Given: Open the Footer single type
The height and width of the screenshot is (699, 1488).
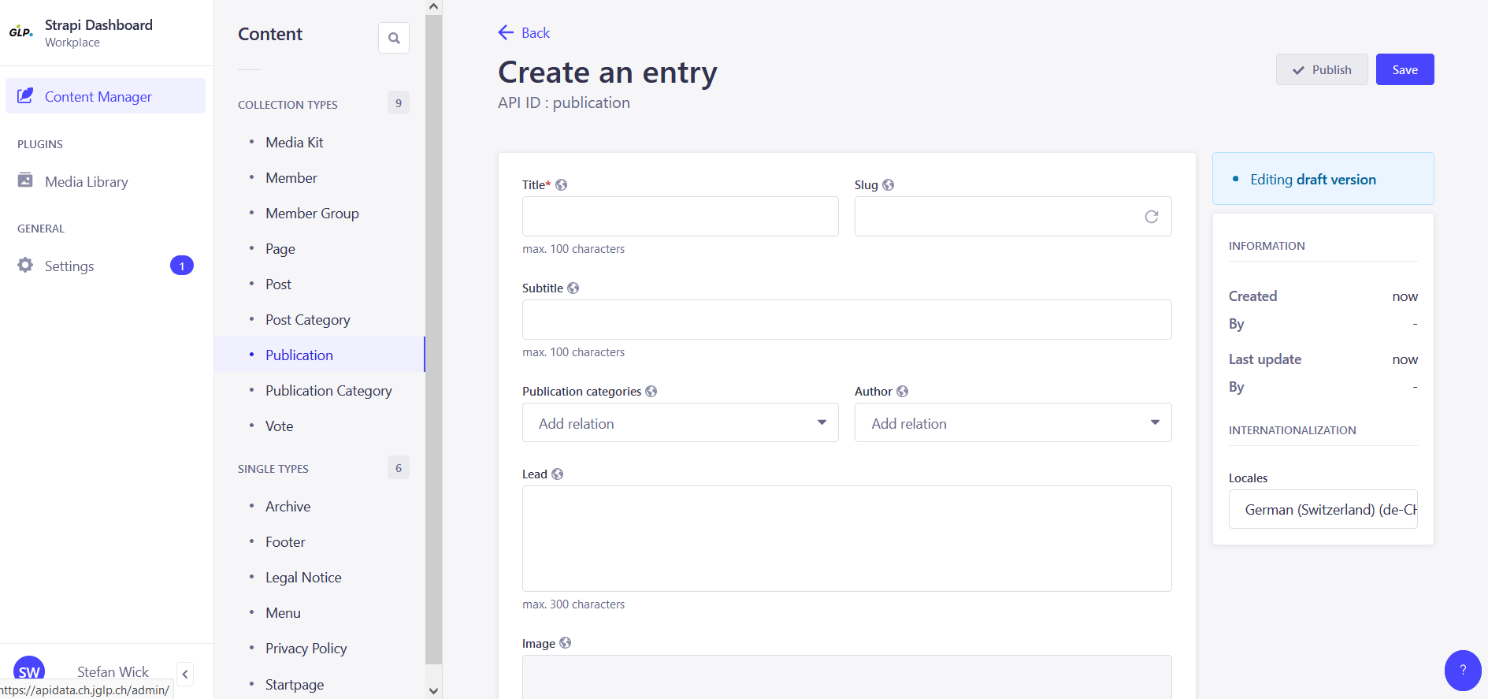Looking at the screenshot, I should pos(285,541).
